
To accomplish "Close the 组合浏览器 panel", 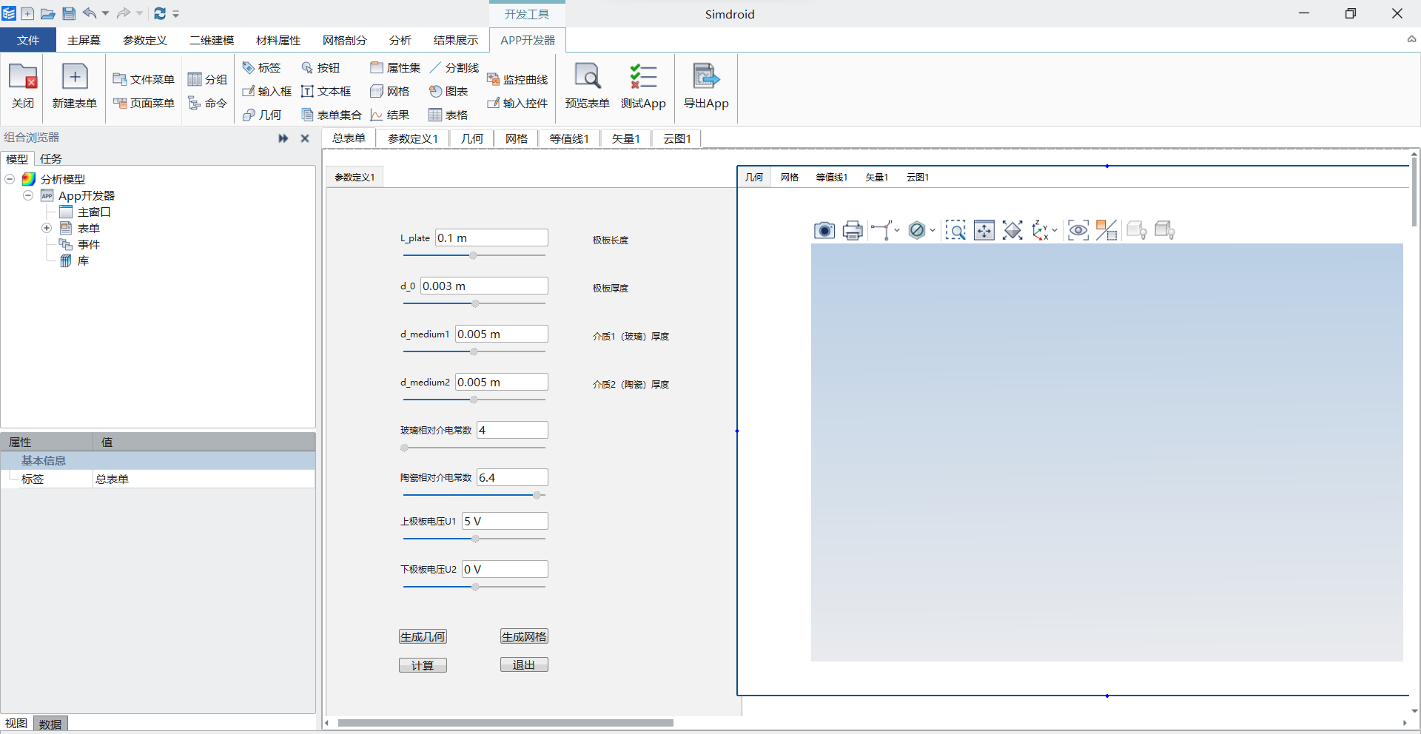I will pyautogui.click(x=305, y=138).
